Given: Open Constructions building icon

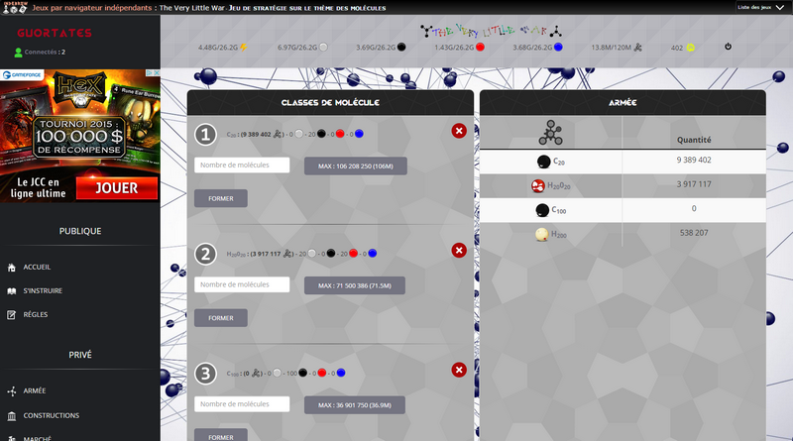Looking at the screenshot, I should (x=12, y=415).
